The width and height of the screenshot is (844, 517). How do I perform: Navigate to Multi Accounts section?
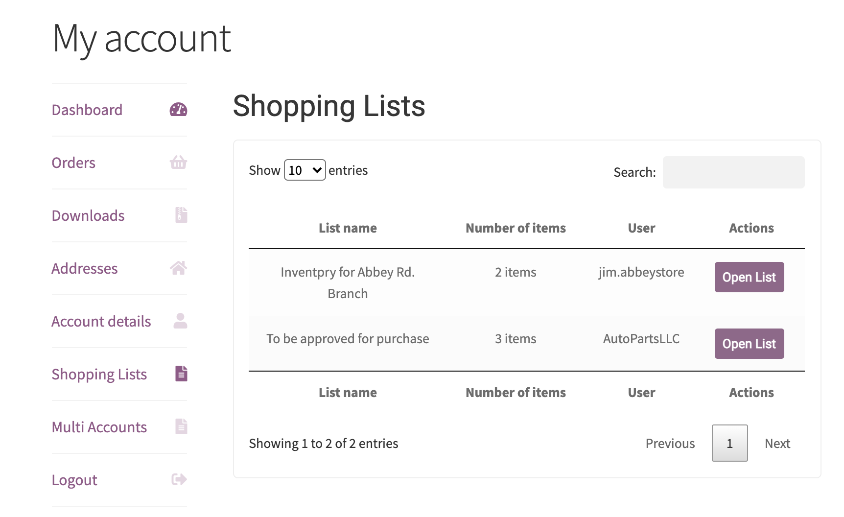[99, 426]
